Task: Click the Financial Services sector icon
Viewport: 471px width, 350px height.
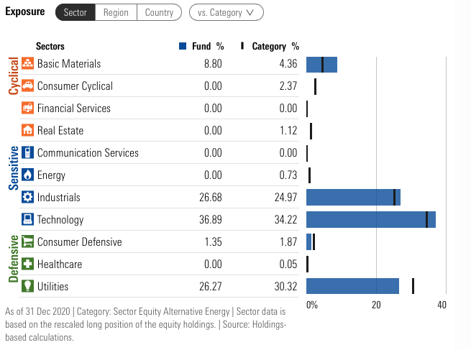Action: pos(28,109)
